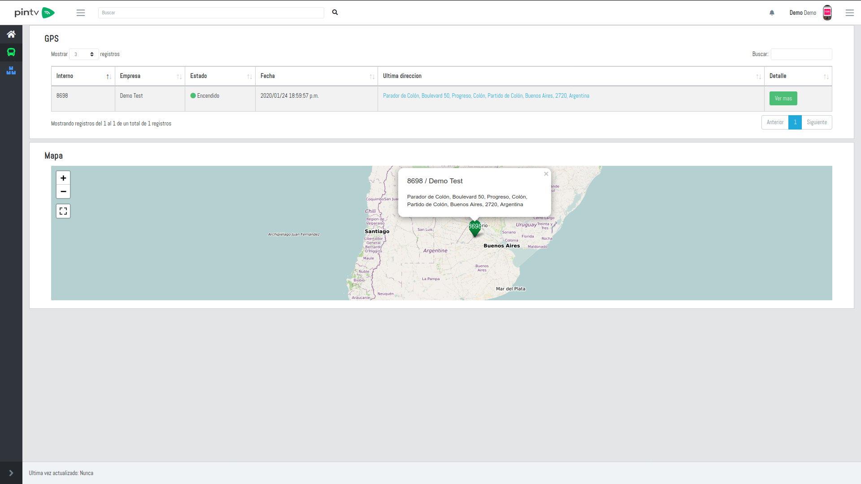Click the home icon in sidebar
Screen dimensions: 861x484
tap(11, 34)
